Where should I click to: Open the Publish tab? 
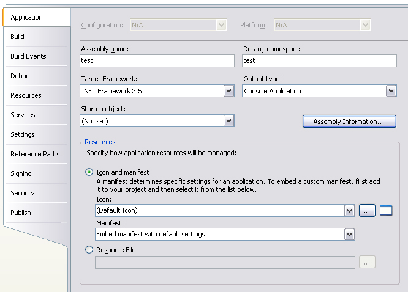pos(21,213)
